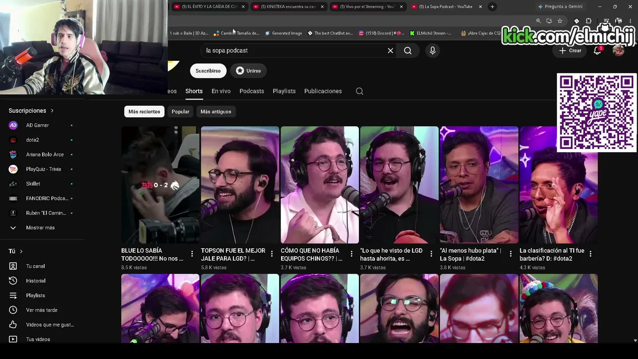Viewport: 638px width, 359px height.
Task: Clear the YouTube search box text
Action: pyautogui.click(x=390, y=50)
